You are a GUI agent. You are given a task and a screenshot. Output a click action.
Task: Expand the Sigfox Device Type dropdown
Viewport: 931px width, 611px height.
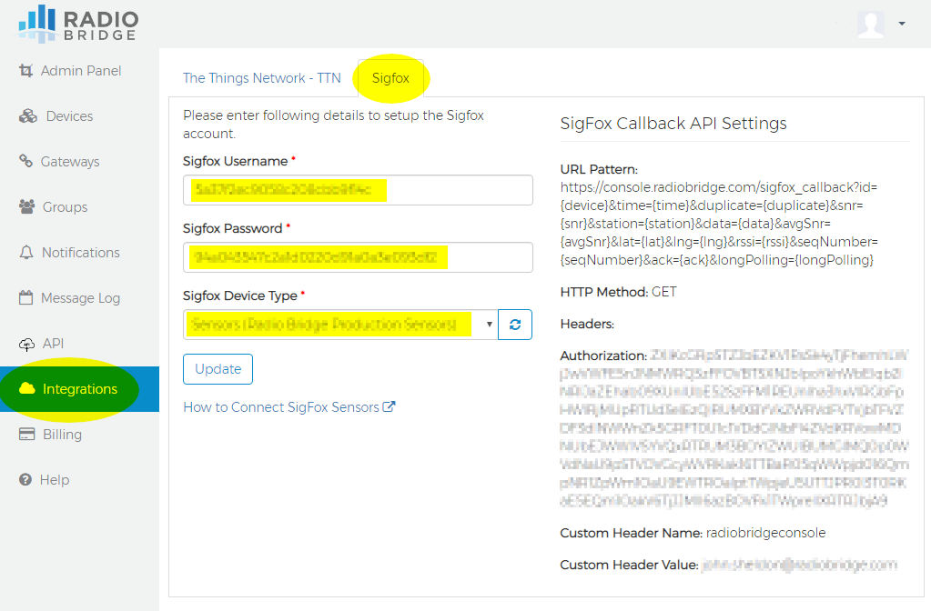(340, 325)
